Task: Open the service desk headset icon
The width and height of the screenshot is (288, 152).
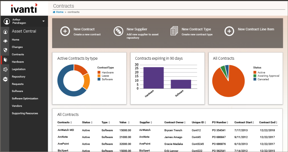Action: click(5, 41)
